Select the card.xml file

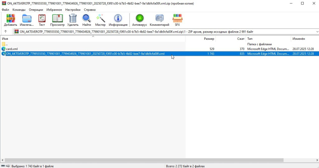point(12,49)
